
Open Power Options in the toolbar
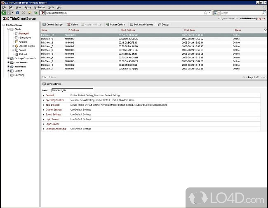(x=116, y=25)
